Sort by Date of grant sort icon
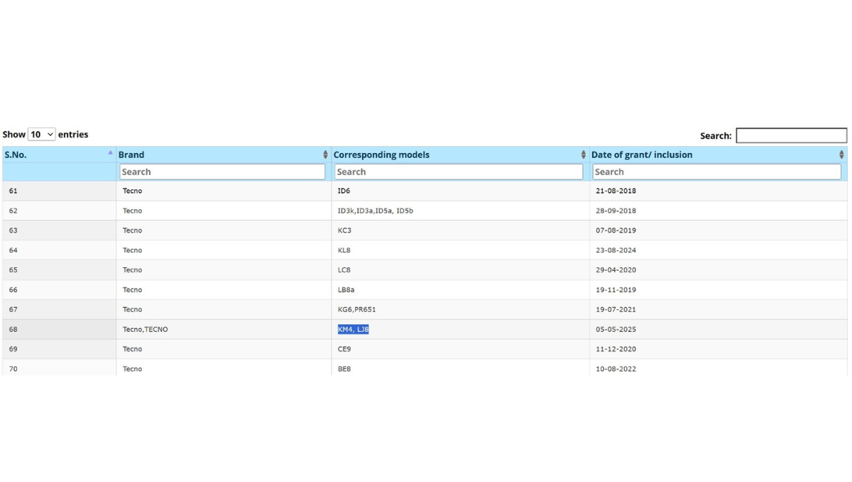Screen dimensions: 852x482 841,155
